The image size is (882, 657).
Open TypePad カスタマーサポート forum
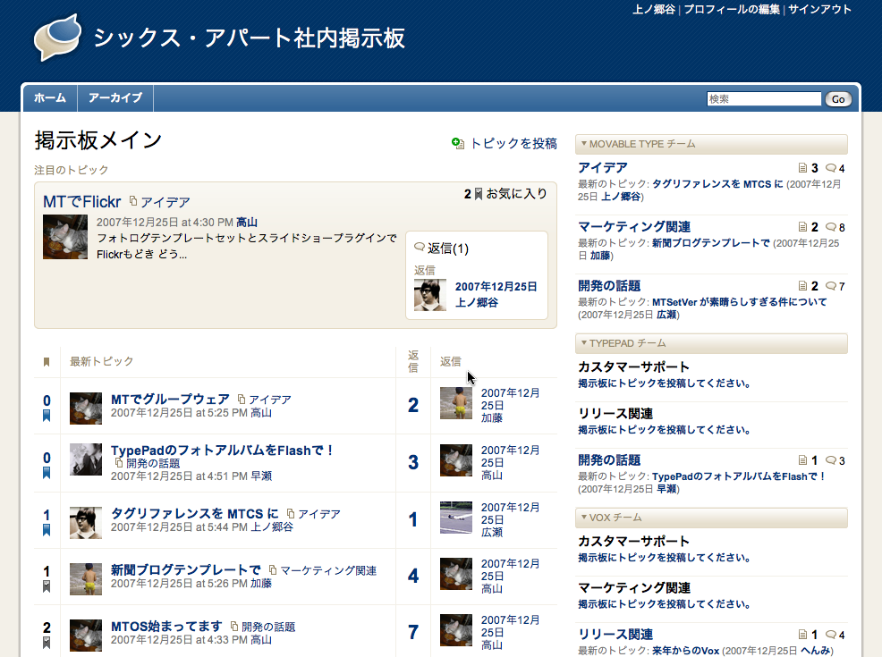[634, 367]
